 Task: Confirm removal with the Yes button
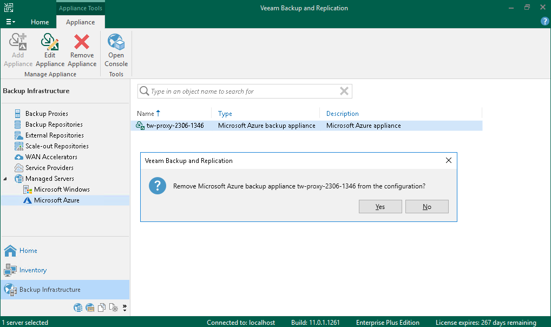click(x=380, y=207)
